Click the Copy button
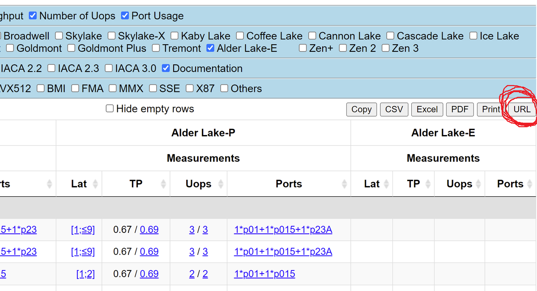537x291 pixels. pyautogui.click(x=362, y=110)
